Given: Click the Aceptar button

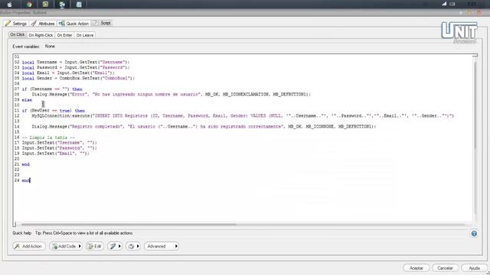Looking at the screenshot, I should (x=416, y=268).
